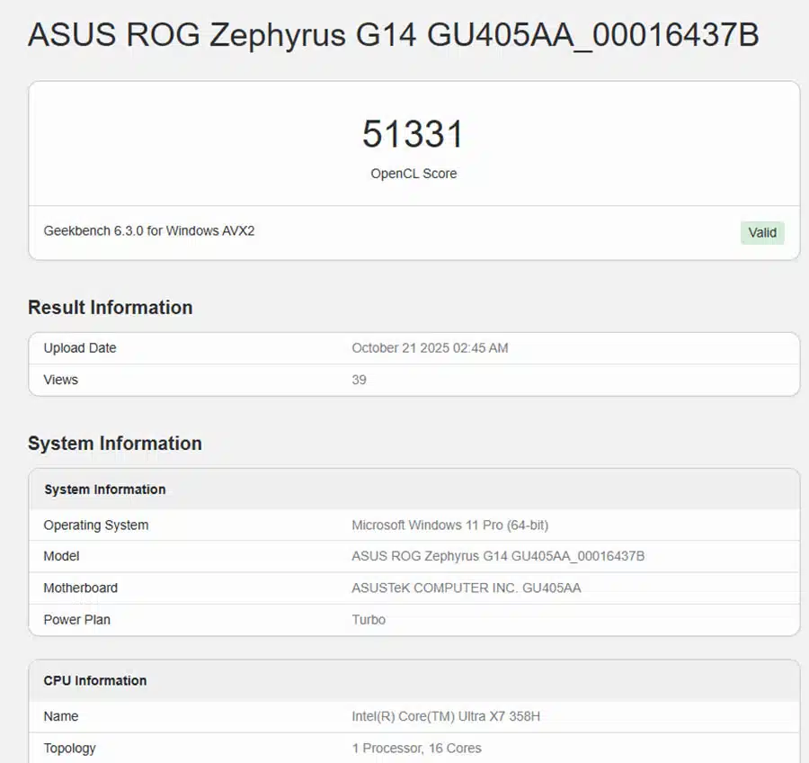The width and height of the screenshot is (809, 763).
Task: Select the OpenCL Score label
Action: [413, 174]
